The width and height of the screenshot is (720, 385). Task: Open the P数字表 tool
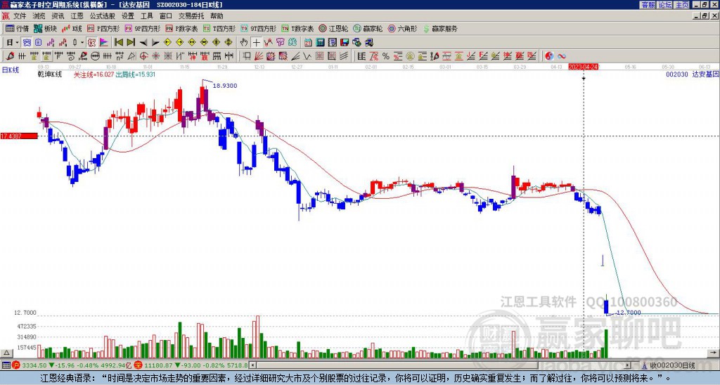[x=181, y=28]
